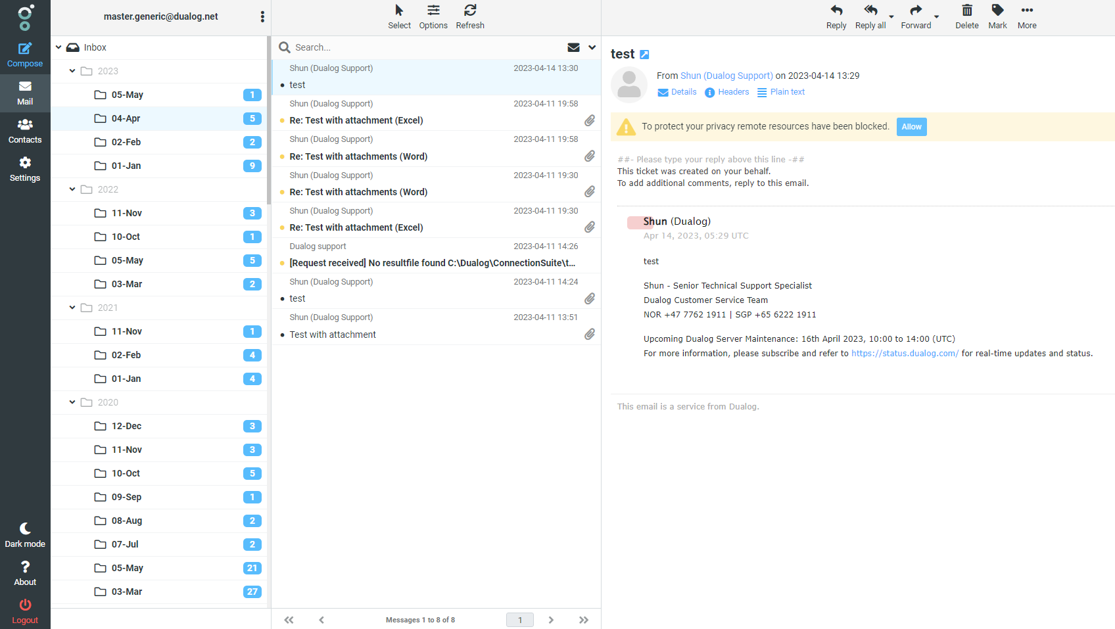The height and width of the screenshot is (629, 1115).
Task: Open 03-Mar folder under 2022
Action: tap(158, 284)
